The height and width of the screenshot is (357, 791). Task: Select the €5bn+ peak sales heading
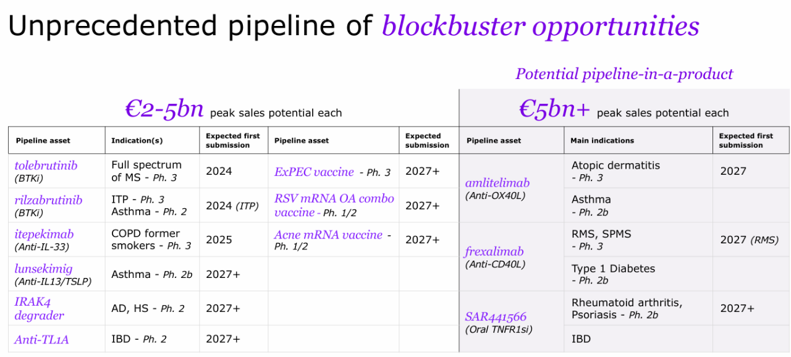624,109
